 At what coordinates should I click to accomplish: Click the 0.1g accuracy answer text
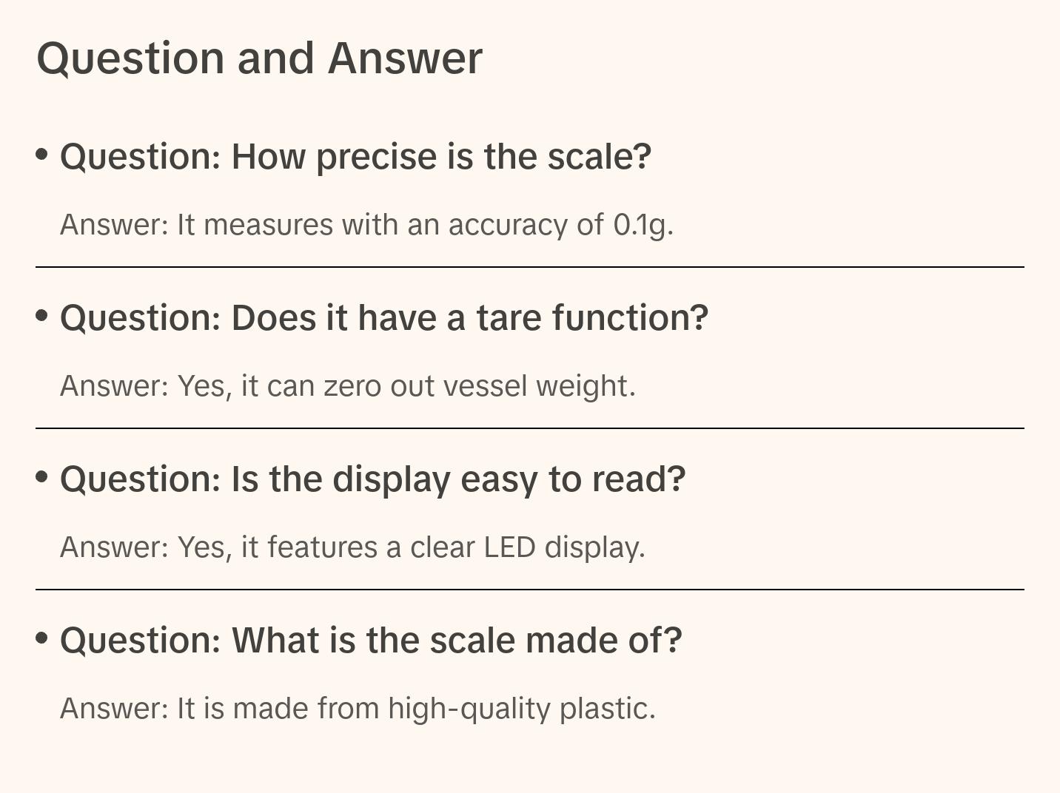(x=366, y=225)
